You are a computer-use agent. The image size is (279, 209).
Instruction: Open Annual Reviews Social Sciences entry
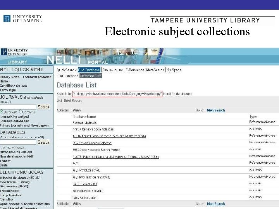[93, 129]
